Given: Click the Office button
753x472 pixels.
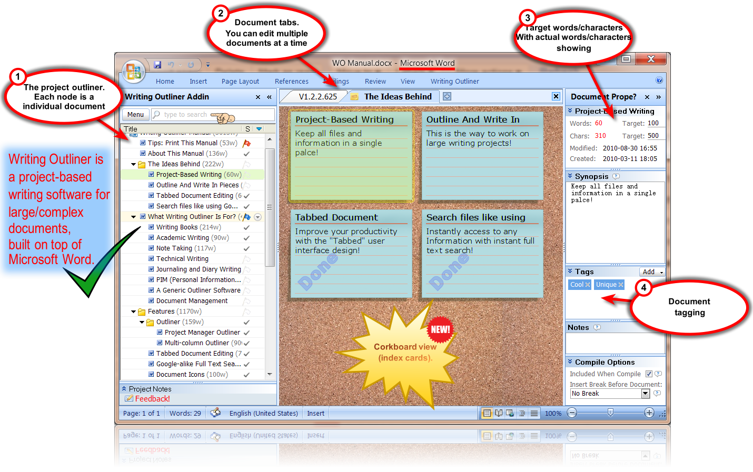Looking at the screenshot, I should (x=133, y=71).
